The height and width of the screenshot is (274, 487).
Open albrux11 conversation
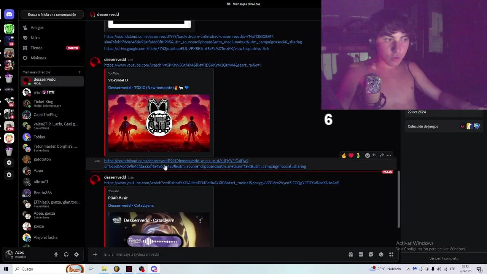coord(52,182)
